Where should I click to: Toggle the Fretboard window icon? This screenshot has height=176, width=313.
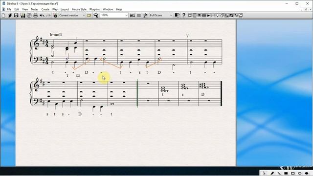click(204, 15)
